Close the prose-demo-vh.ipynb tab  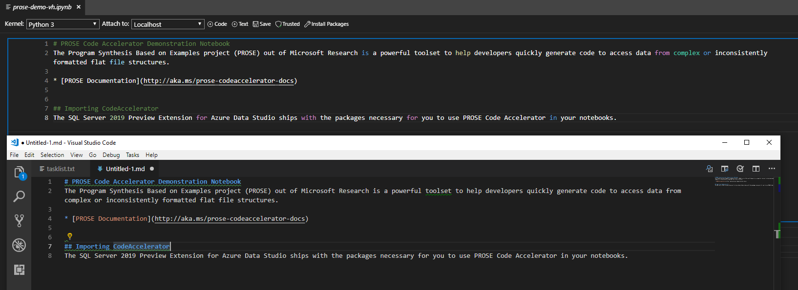tap(79, 7)
